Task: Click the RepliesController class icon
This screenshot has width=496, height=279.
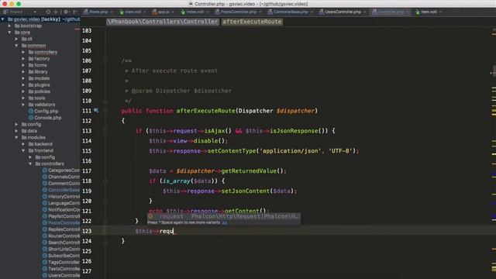Action: pos(45,229)
